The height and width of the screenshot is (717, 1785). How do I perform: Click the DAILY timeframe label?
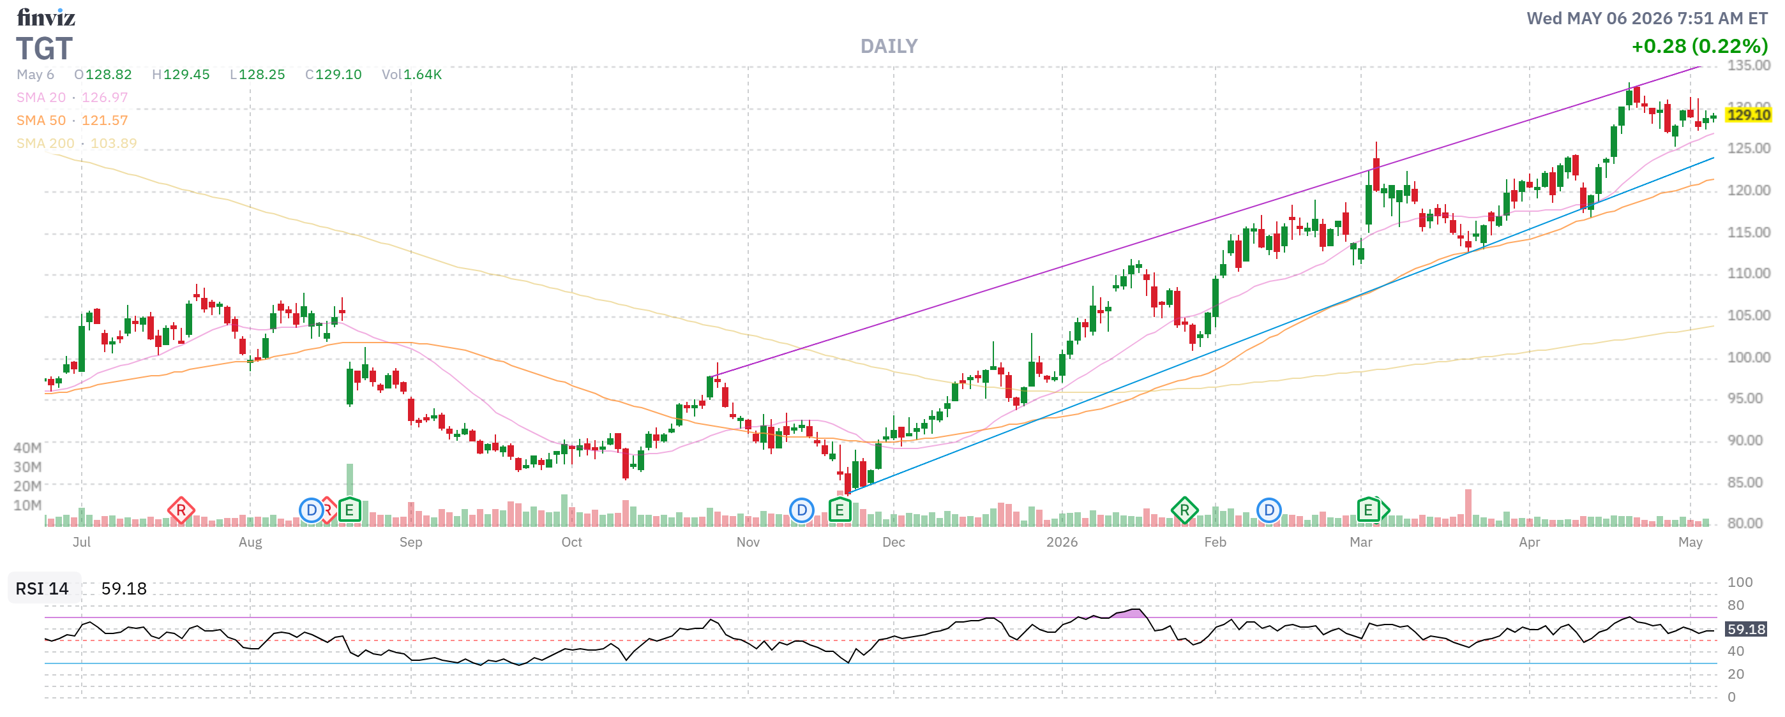[889, 47]
